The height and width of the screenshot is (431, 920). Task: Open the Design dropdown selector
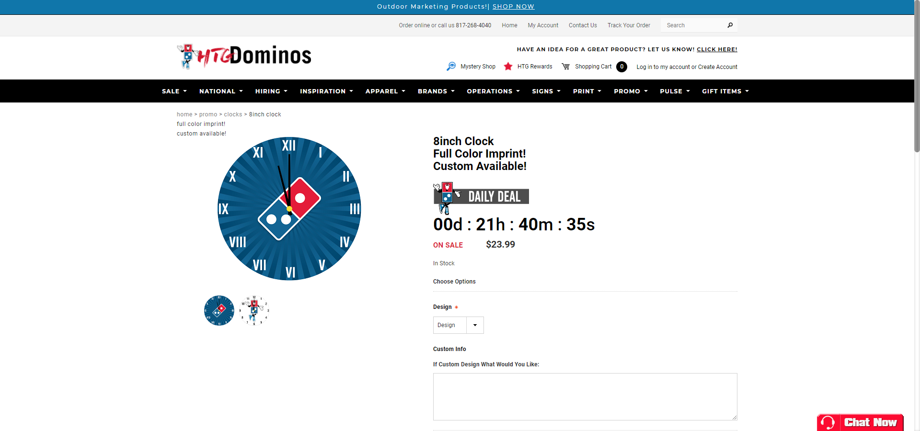458,325
